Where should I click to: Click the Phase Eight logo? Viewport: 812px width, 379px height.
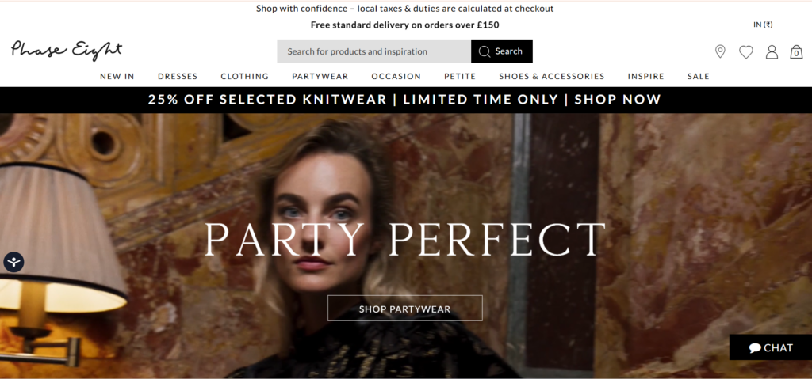click(x=67, y=50)
